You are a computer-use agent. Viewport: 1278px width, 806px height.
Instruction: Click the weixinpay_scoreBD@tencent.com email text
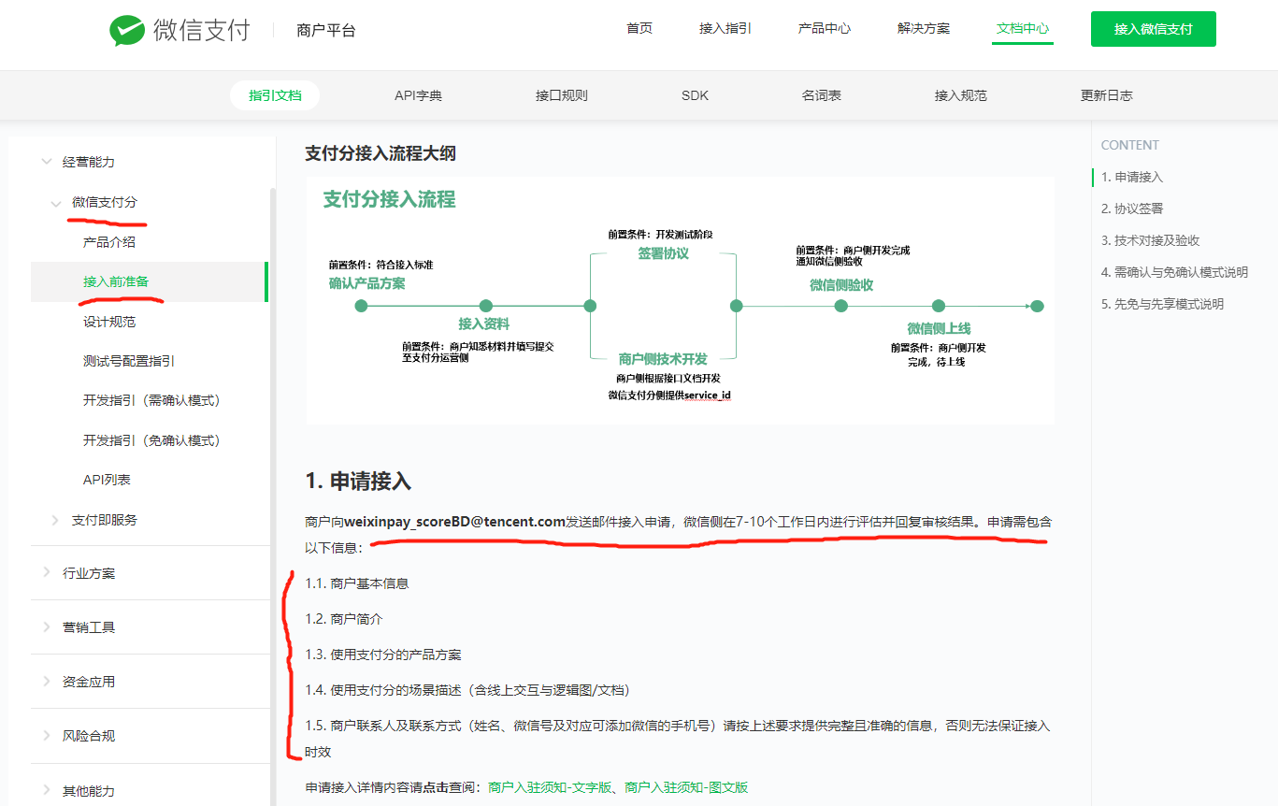click(x=454, y=522)
